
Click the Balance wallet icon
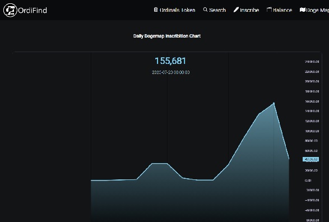click(269, 10)
